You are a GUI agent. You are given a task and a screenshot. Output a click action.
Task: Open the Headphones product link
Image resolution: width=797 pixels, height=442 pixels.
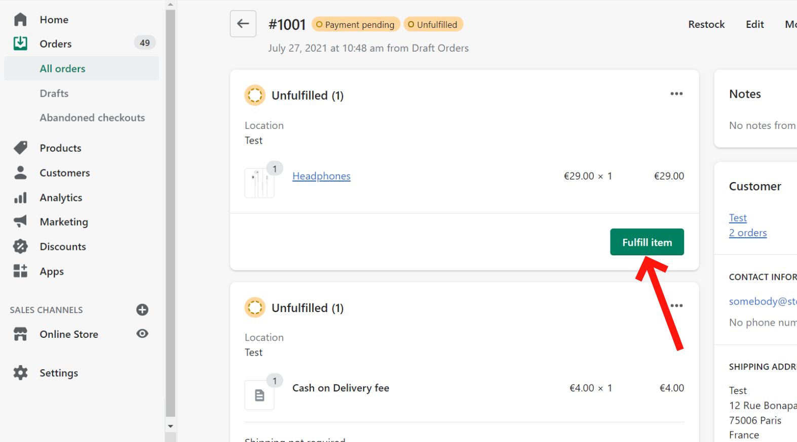(321, 176)
